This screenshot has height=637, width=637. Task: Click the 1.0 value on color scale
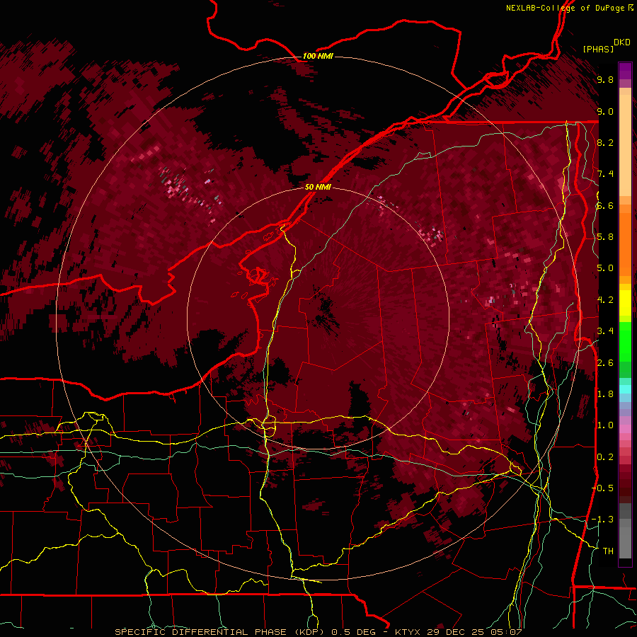tap(605, 425)
